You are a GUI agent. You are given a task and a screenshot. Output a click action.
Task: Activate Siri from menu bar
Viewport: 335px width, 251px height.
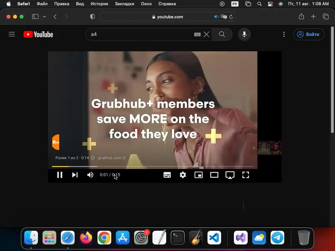point(281,4)
